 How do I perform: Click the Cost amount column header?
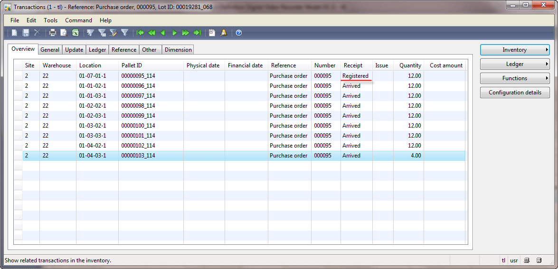click(445, 65)
